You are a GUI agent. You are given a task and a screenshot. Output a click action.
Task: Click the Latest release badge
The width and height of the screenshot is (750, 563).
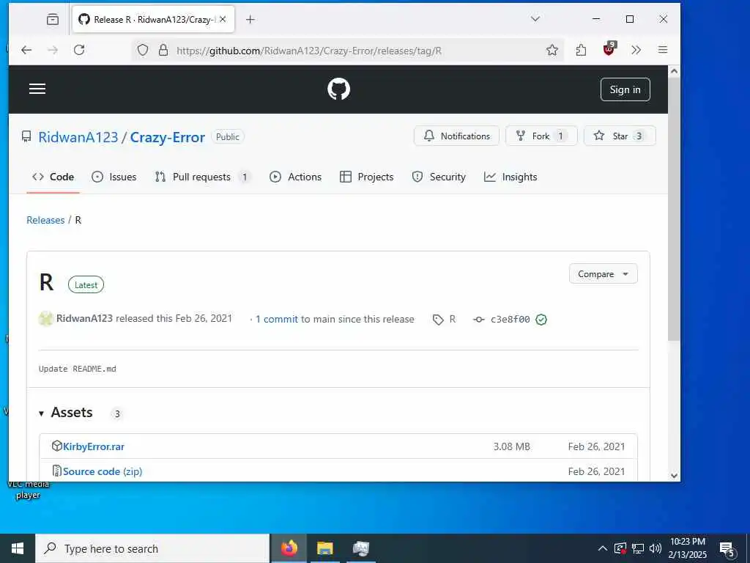(86, 285)
